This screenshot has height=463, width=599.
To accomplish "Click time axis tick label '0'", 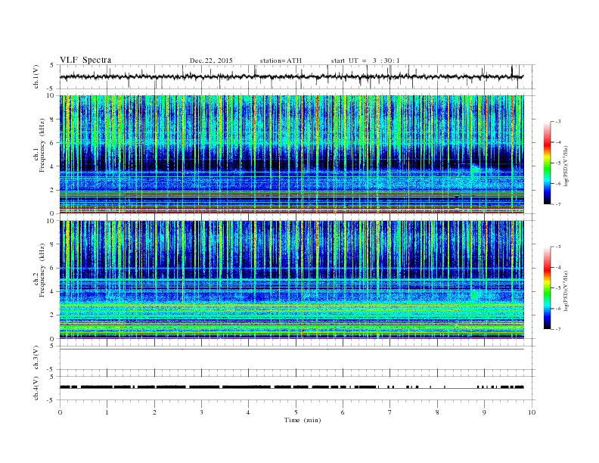I will click(60, 412).
